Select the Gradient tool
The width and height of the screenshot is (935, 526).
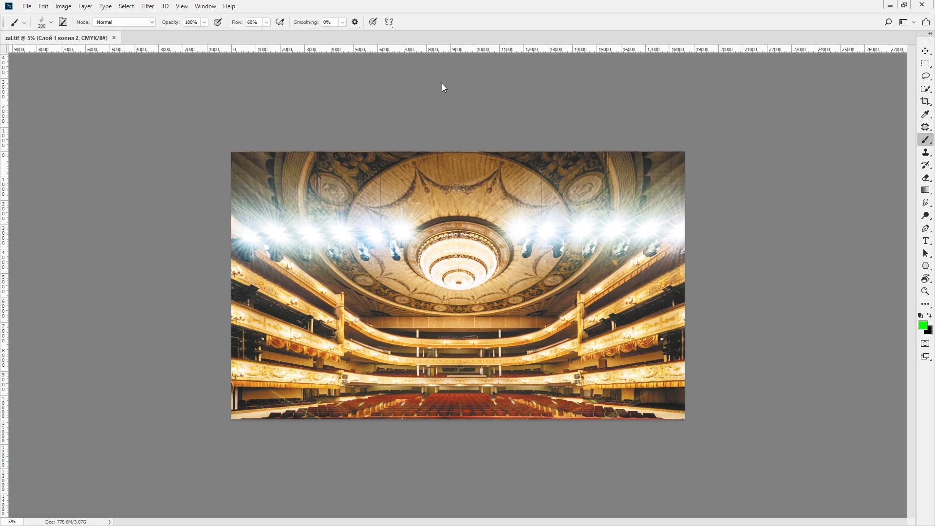point(925,190)
